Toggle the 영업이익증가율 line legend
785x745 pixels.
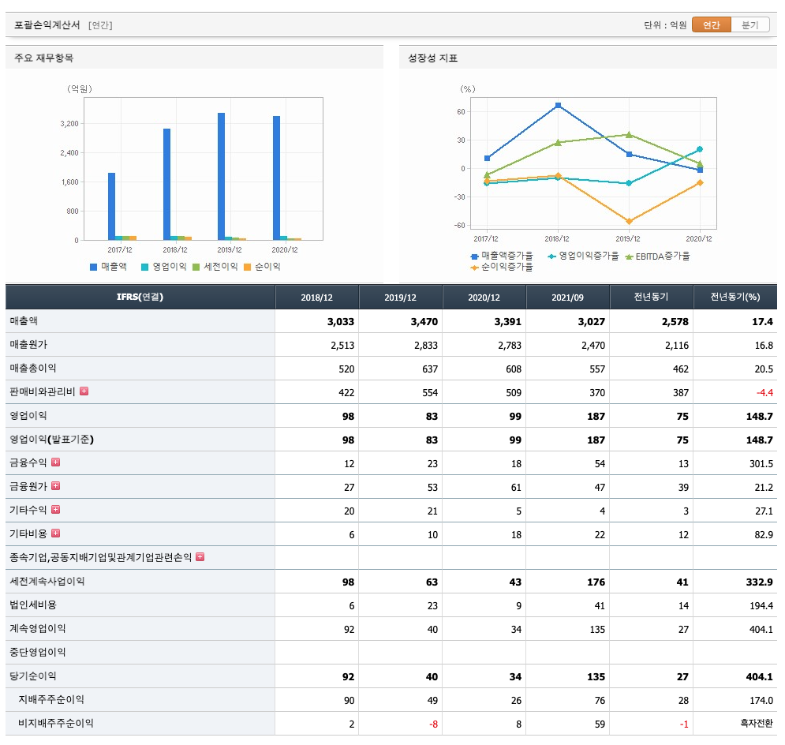pyautogui.click(x=583, y=256)
